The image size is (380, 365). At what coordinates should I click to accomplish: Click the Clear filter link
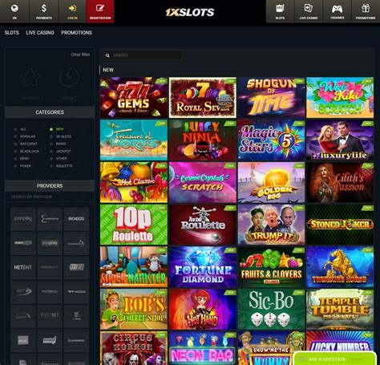pyautogui.click(x=80, y=55)
